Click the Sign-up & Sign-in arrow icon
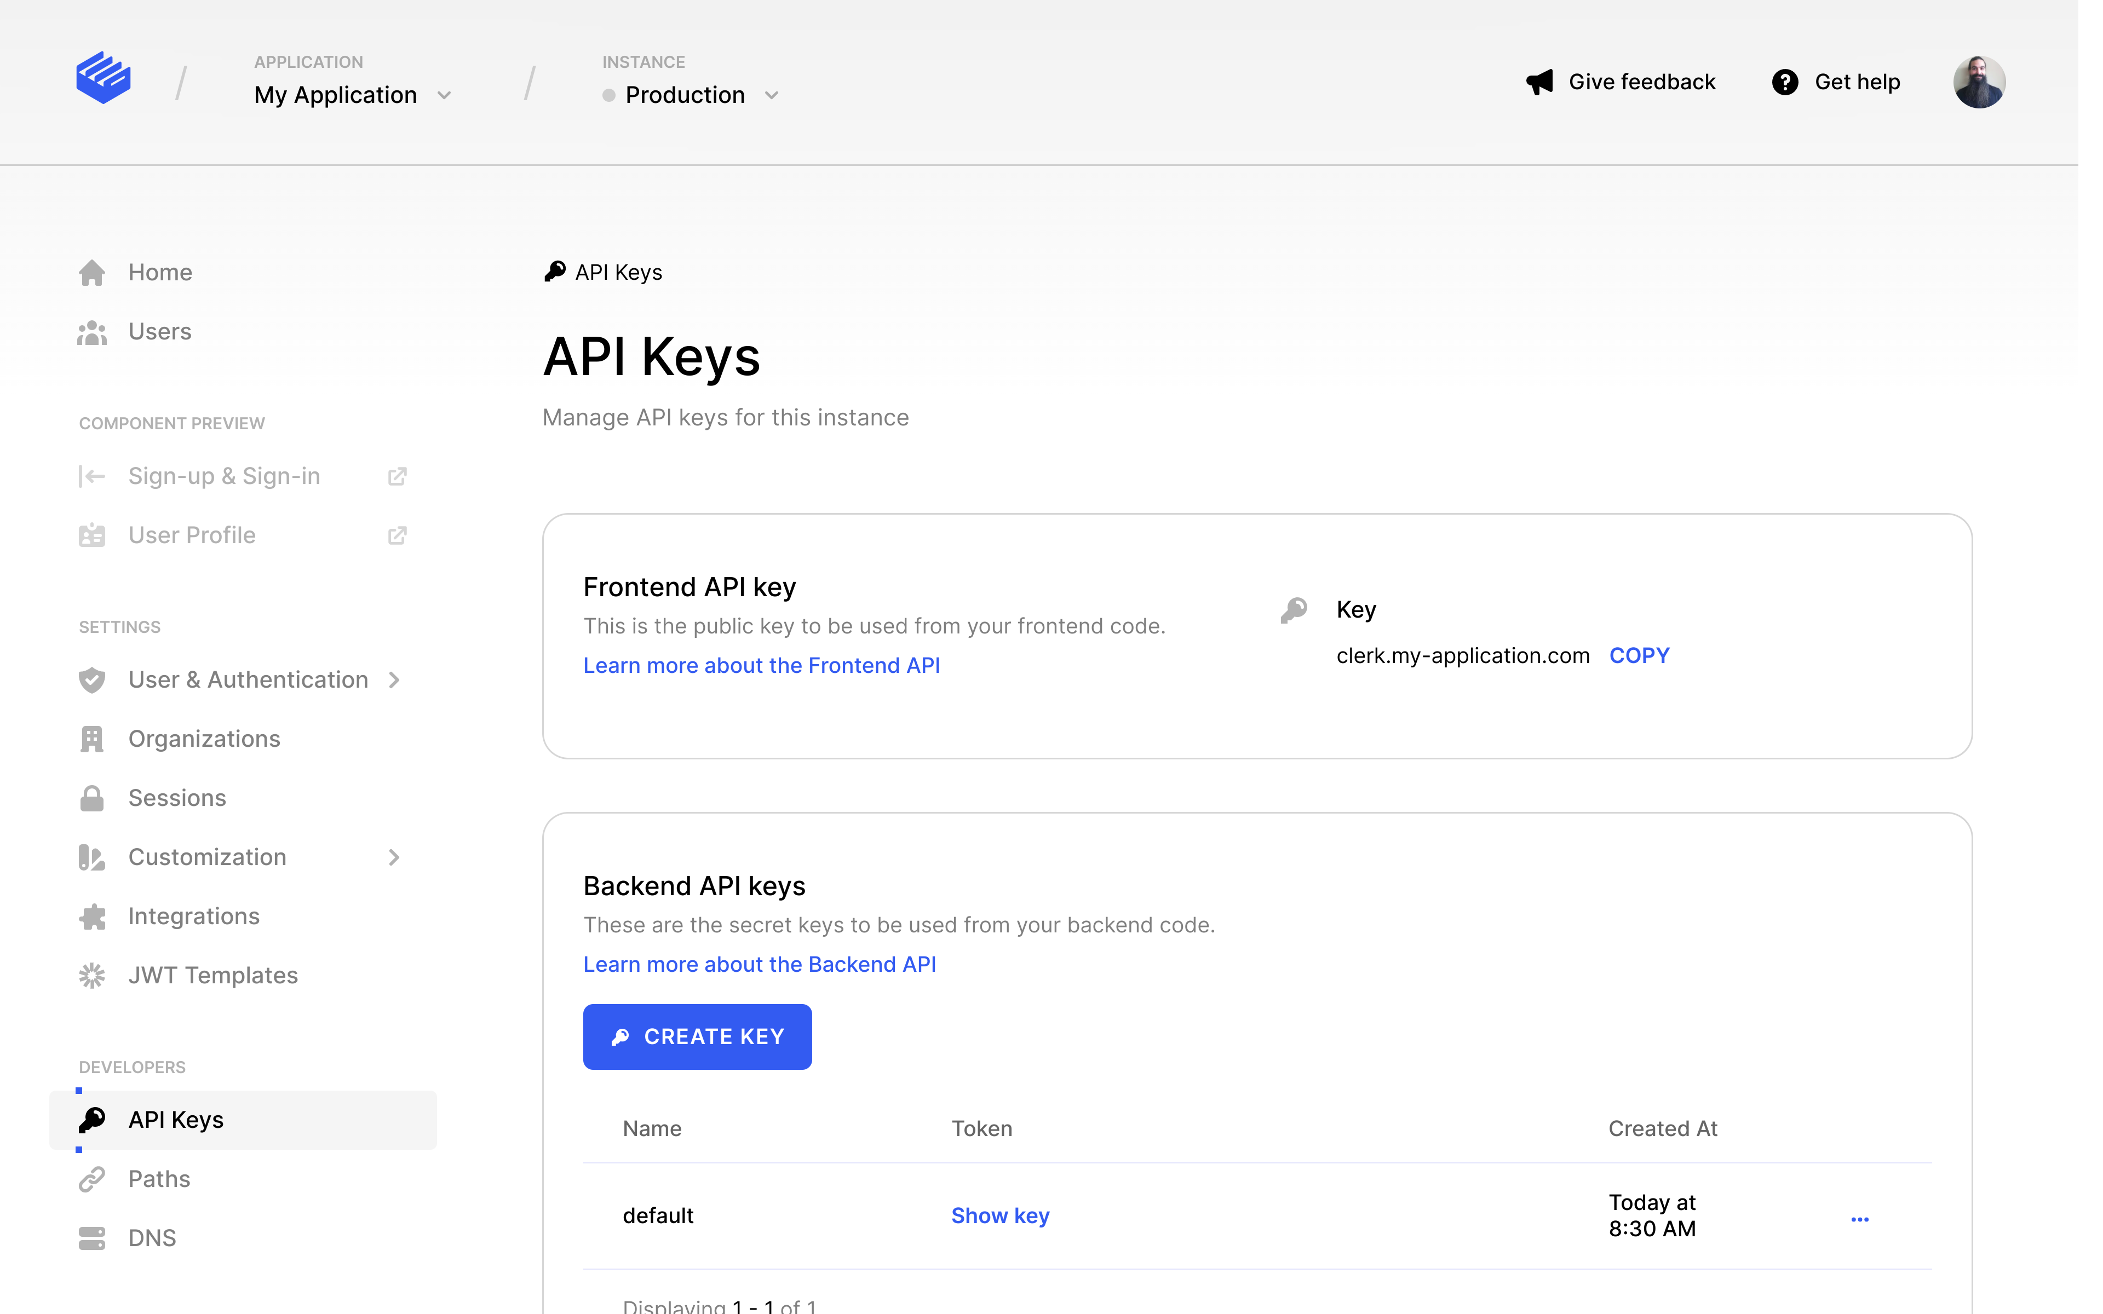2103x1314 pixels. coord(91,476)
